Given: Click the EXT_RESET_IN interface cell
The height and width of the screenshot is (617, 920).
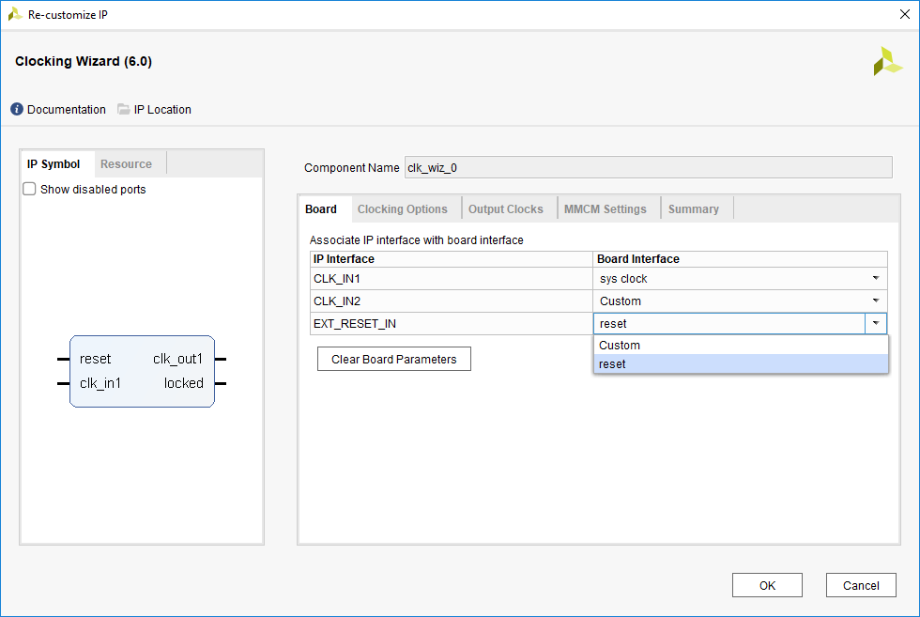Looking at the screenshot, I should (452, 323).
